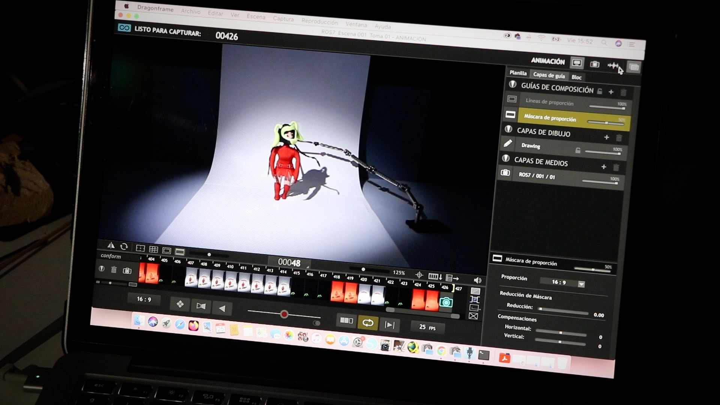
Task: Adjust the Vertical compensation slider
Action: pos(560,342)
